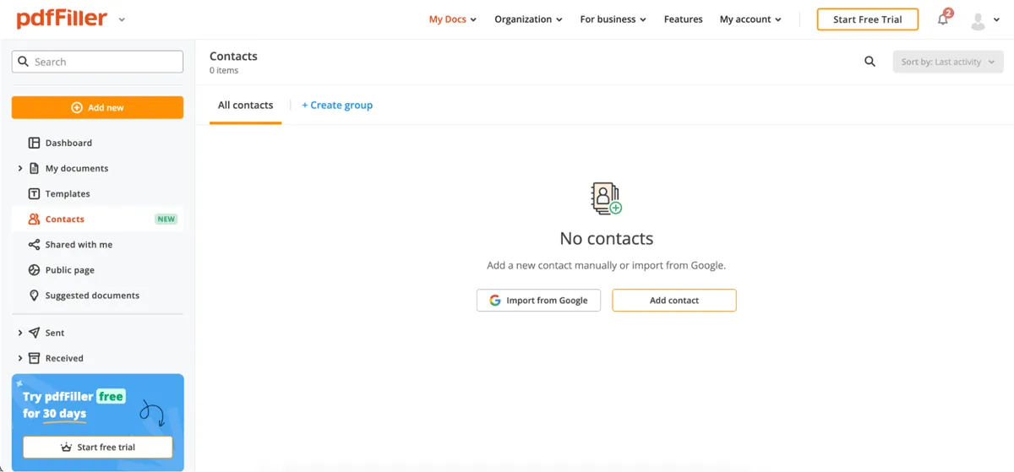1014x472 pixels.
Task: Open the For business menu
Action: click(x=613, y=19)
